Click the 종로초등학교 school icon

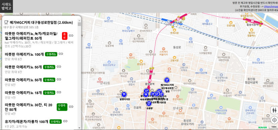[109, 62]
